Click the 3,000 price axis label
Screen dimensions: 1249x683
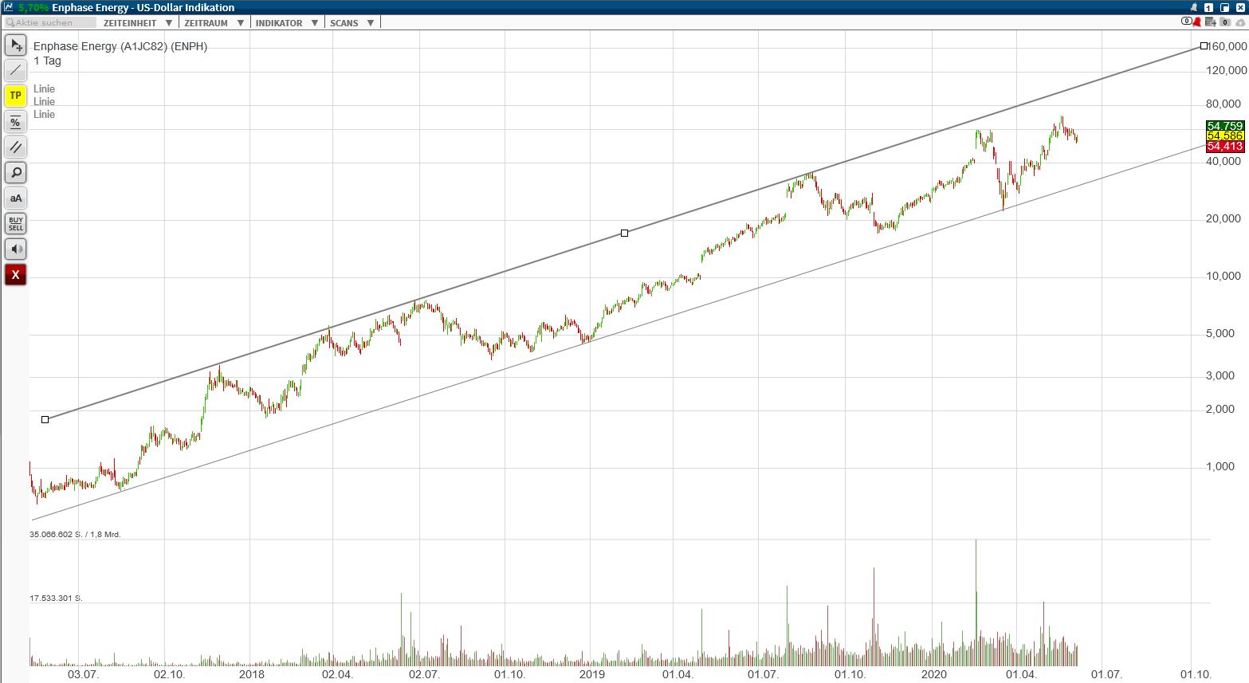pyautogui.click(x=1220, y=375)
